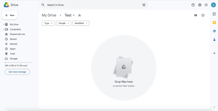Click the 389.4 MB of 15 GB used text
Viewport: 218px width, 111px height.
16,66
